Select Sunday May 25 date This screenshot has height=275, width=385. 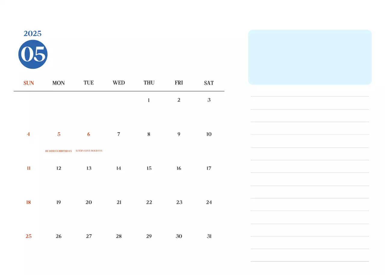(x=29, y=236)
